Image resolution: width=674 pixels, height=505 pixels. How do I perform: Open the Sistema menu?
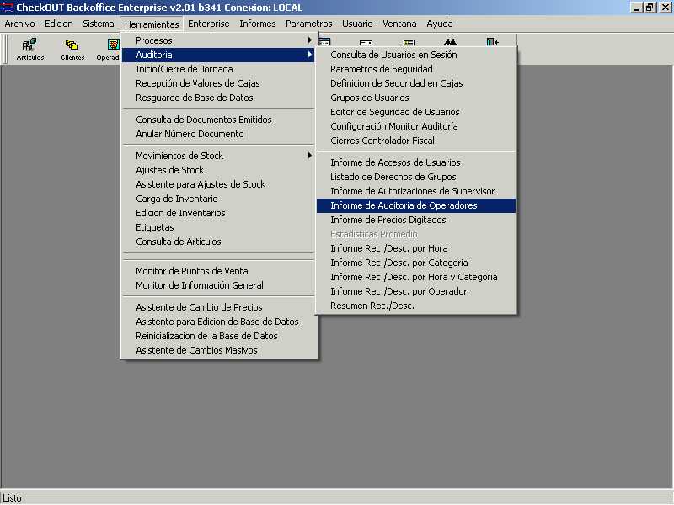98,24
